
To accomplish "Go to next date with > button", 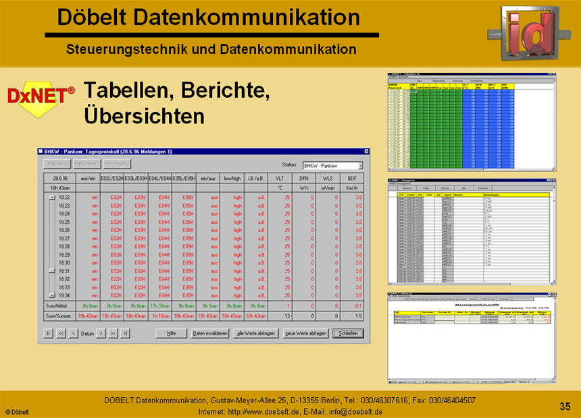I will (x=101, y=333).
